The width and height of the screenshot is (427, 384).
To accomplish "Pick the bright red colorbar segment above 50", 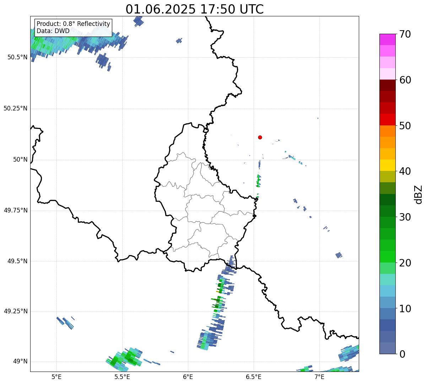I will (x=387, y=119).
